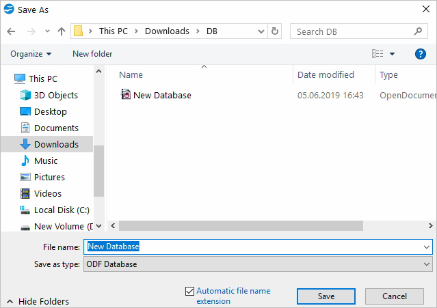The width and height of the screenshot is (437, 308).
Task: Open the Help question mark icon
Action: coord(421,54)
